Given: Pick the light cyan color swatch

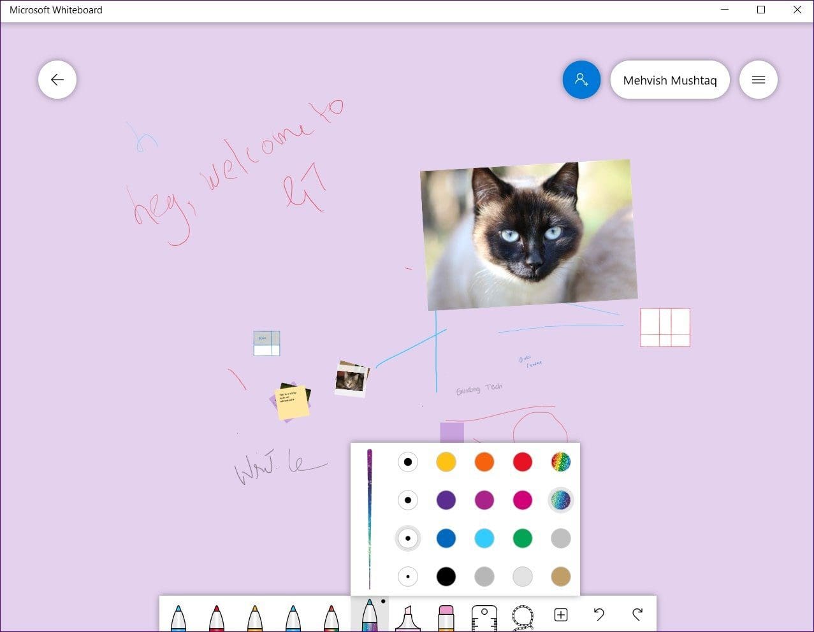Looking at the screenshot, I should point(484,538).
